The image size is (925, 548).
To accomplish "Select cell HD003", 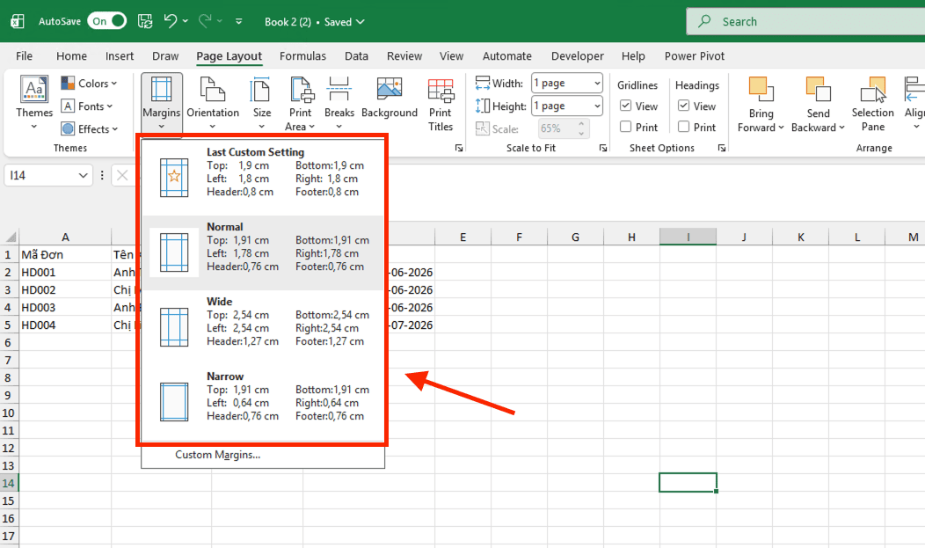I will click(65, 307).
